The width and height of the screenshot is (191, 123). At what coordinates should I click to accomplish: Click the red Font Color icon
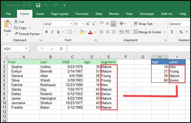(x=90, y=32)
